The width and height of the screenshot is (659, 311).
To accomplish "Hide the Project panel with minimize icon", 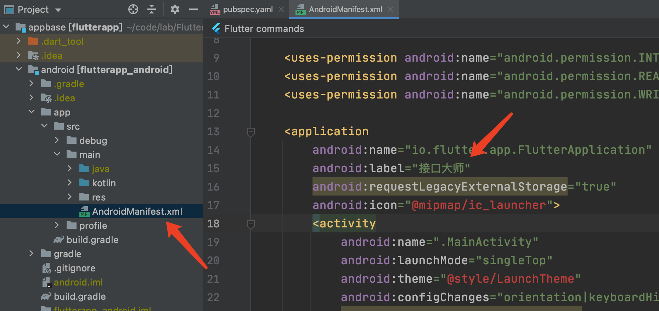I will (x=193, y=9).
